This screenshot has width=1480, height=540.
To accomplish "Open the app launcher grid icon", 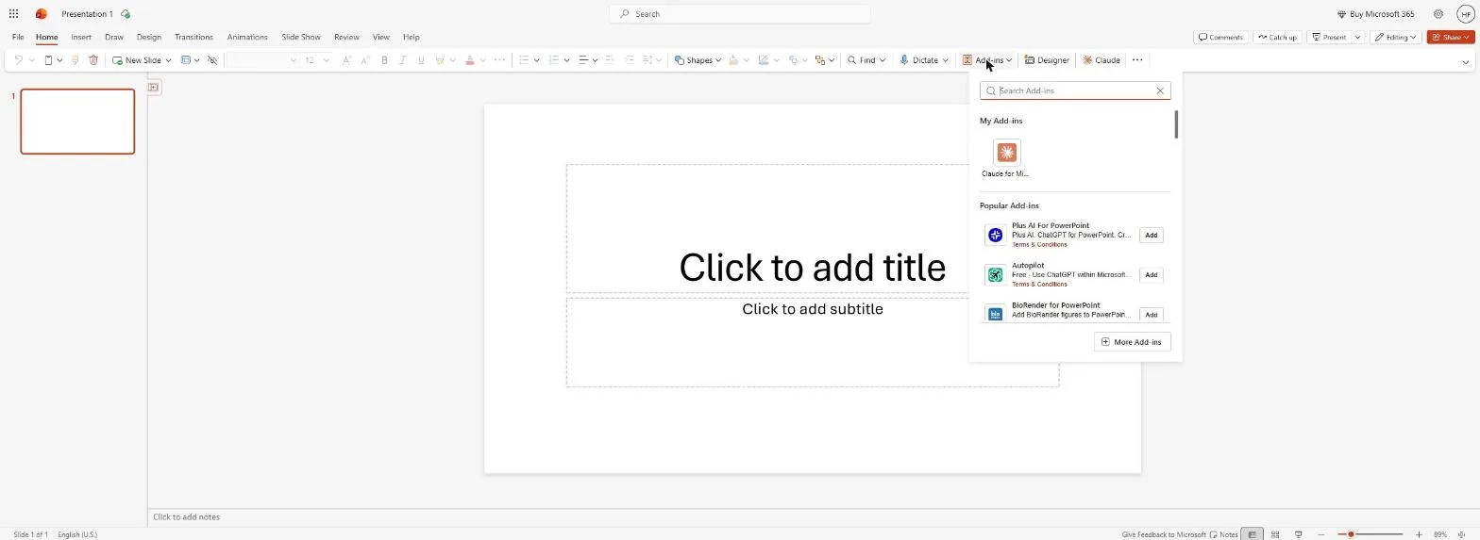I will 13,14.
